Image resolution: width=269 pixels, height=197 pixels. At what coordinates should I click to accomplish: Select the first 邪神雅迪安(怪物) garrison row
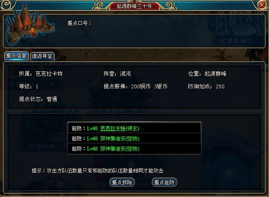[x=134, y=138]
